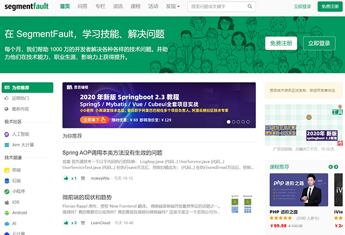Image resolution: width=345 pixels, height=235 pixels.
Task: Open author mokeyWie profile
Action: (100, 178)
